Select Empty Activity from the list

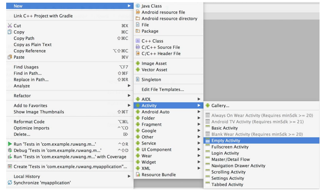[226, 140]
